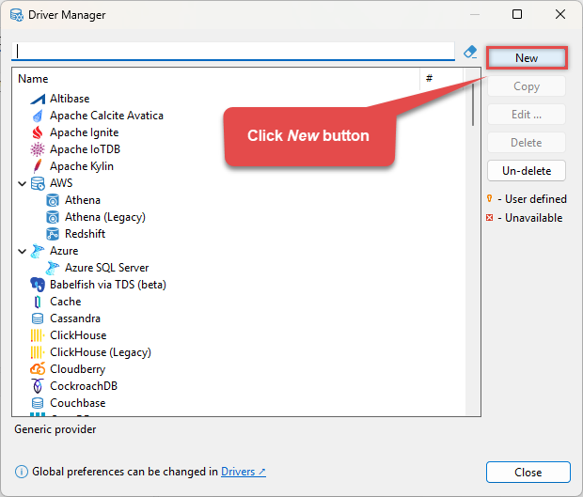This screenshot has height=497, width=583.
Task: Open the Drivers preferences link
Action: click(244, 472)
